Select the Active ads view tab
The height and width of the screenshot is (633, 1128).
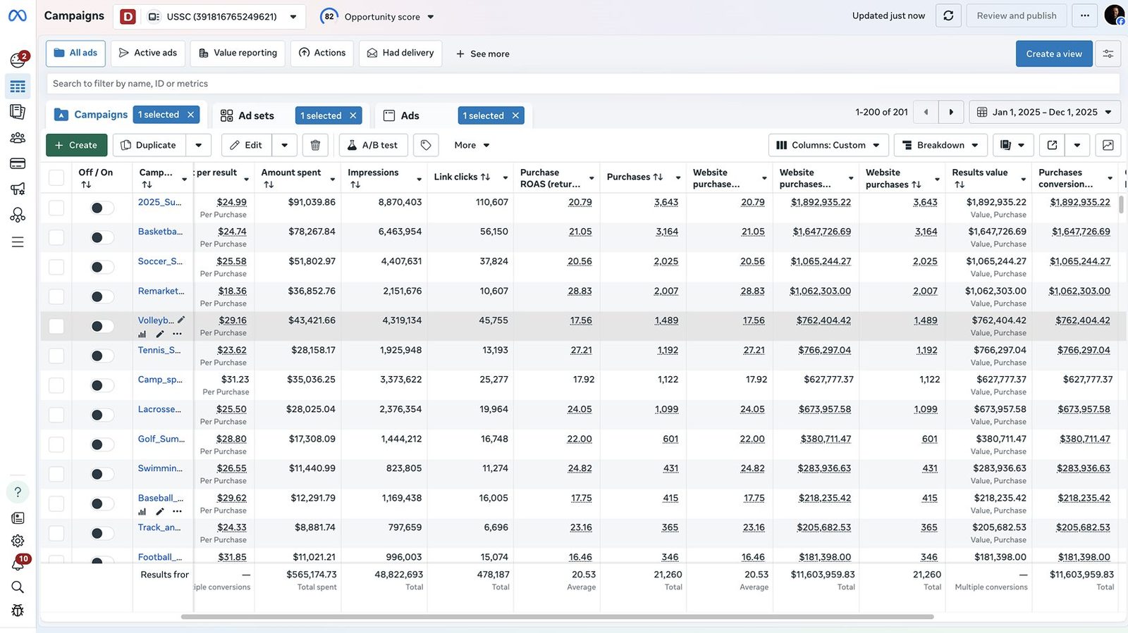pos(148,53)
